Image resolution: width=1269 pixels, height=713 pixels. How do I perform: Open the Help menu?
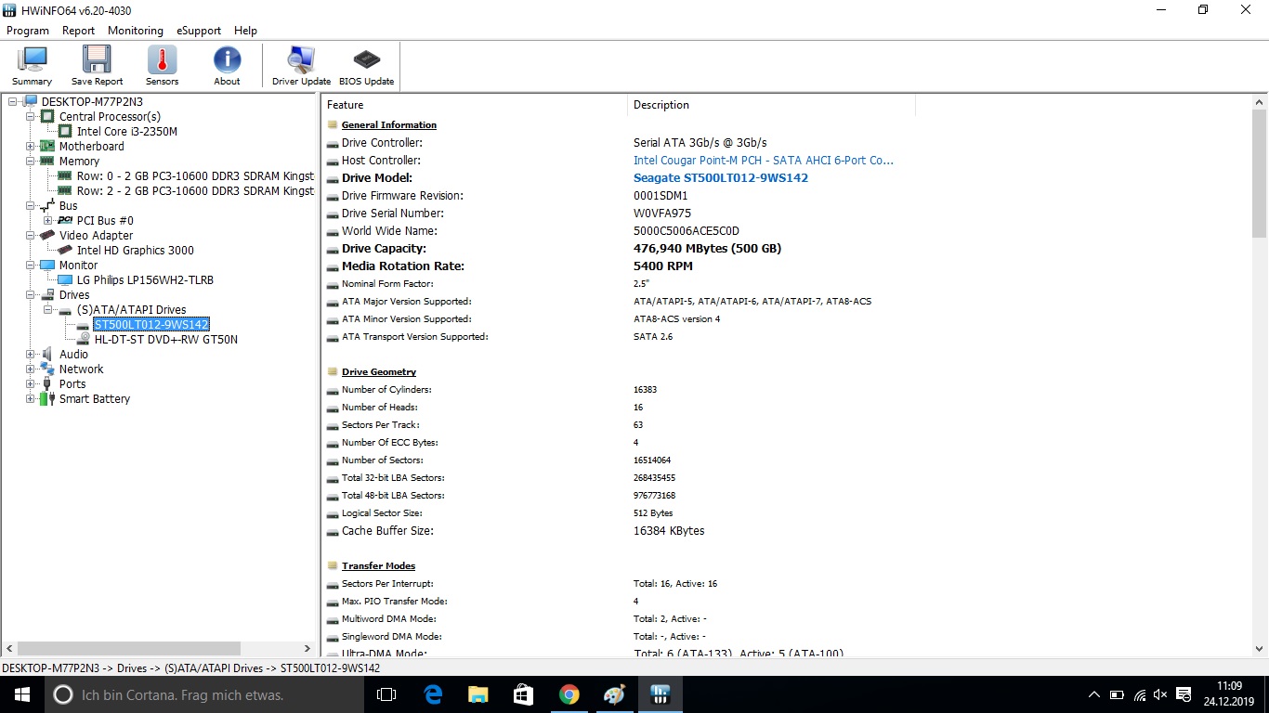pos(245,31)
